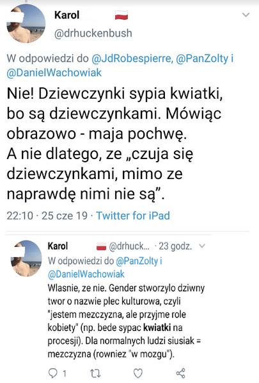Open Karol's small avatar in reply

pos(26,259)
